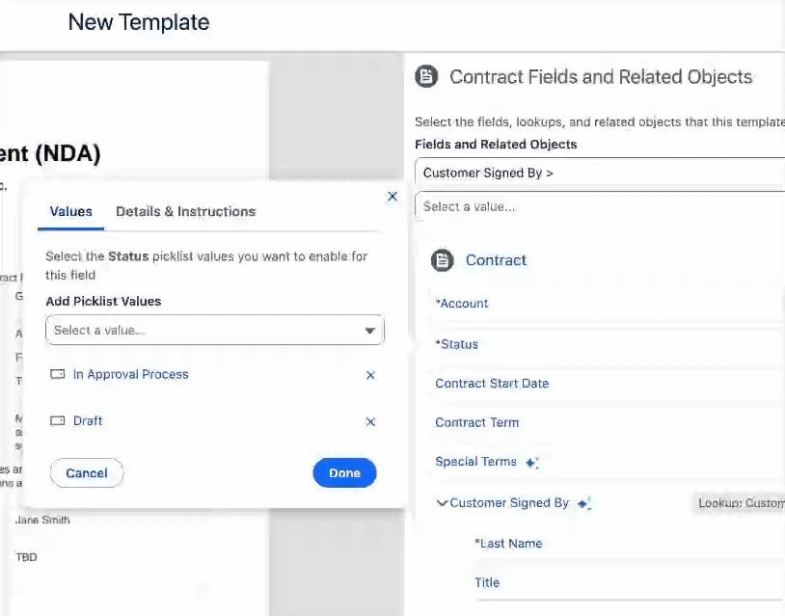785x616 pixels.
Task: Close the Status picklist popup
Action: point(392,197)
